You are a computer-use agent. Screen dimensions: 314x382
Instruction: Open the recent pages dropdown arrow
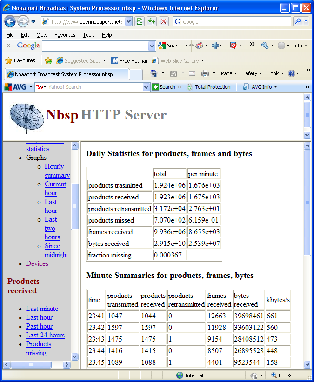(33, 22)
